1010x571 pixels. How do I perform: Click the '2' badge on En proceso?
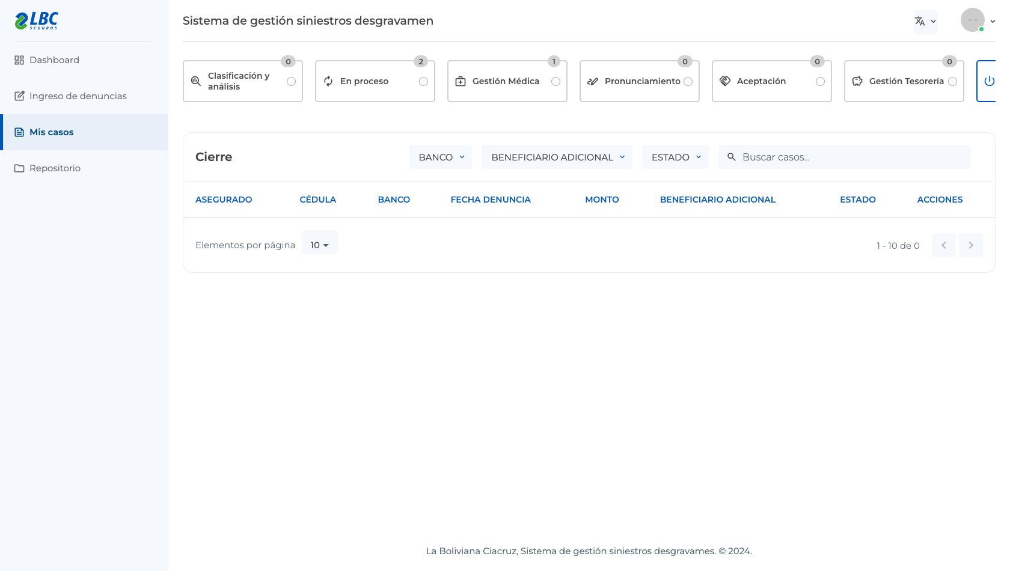[x=421, y=61]
